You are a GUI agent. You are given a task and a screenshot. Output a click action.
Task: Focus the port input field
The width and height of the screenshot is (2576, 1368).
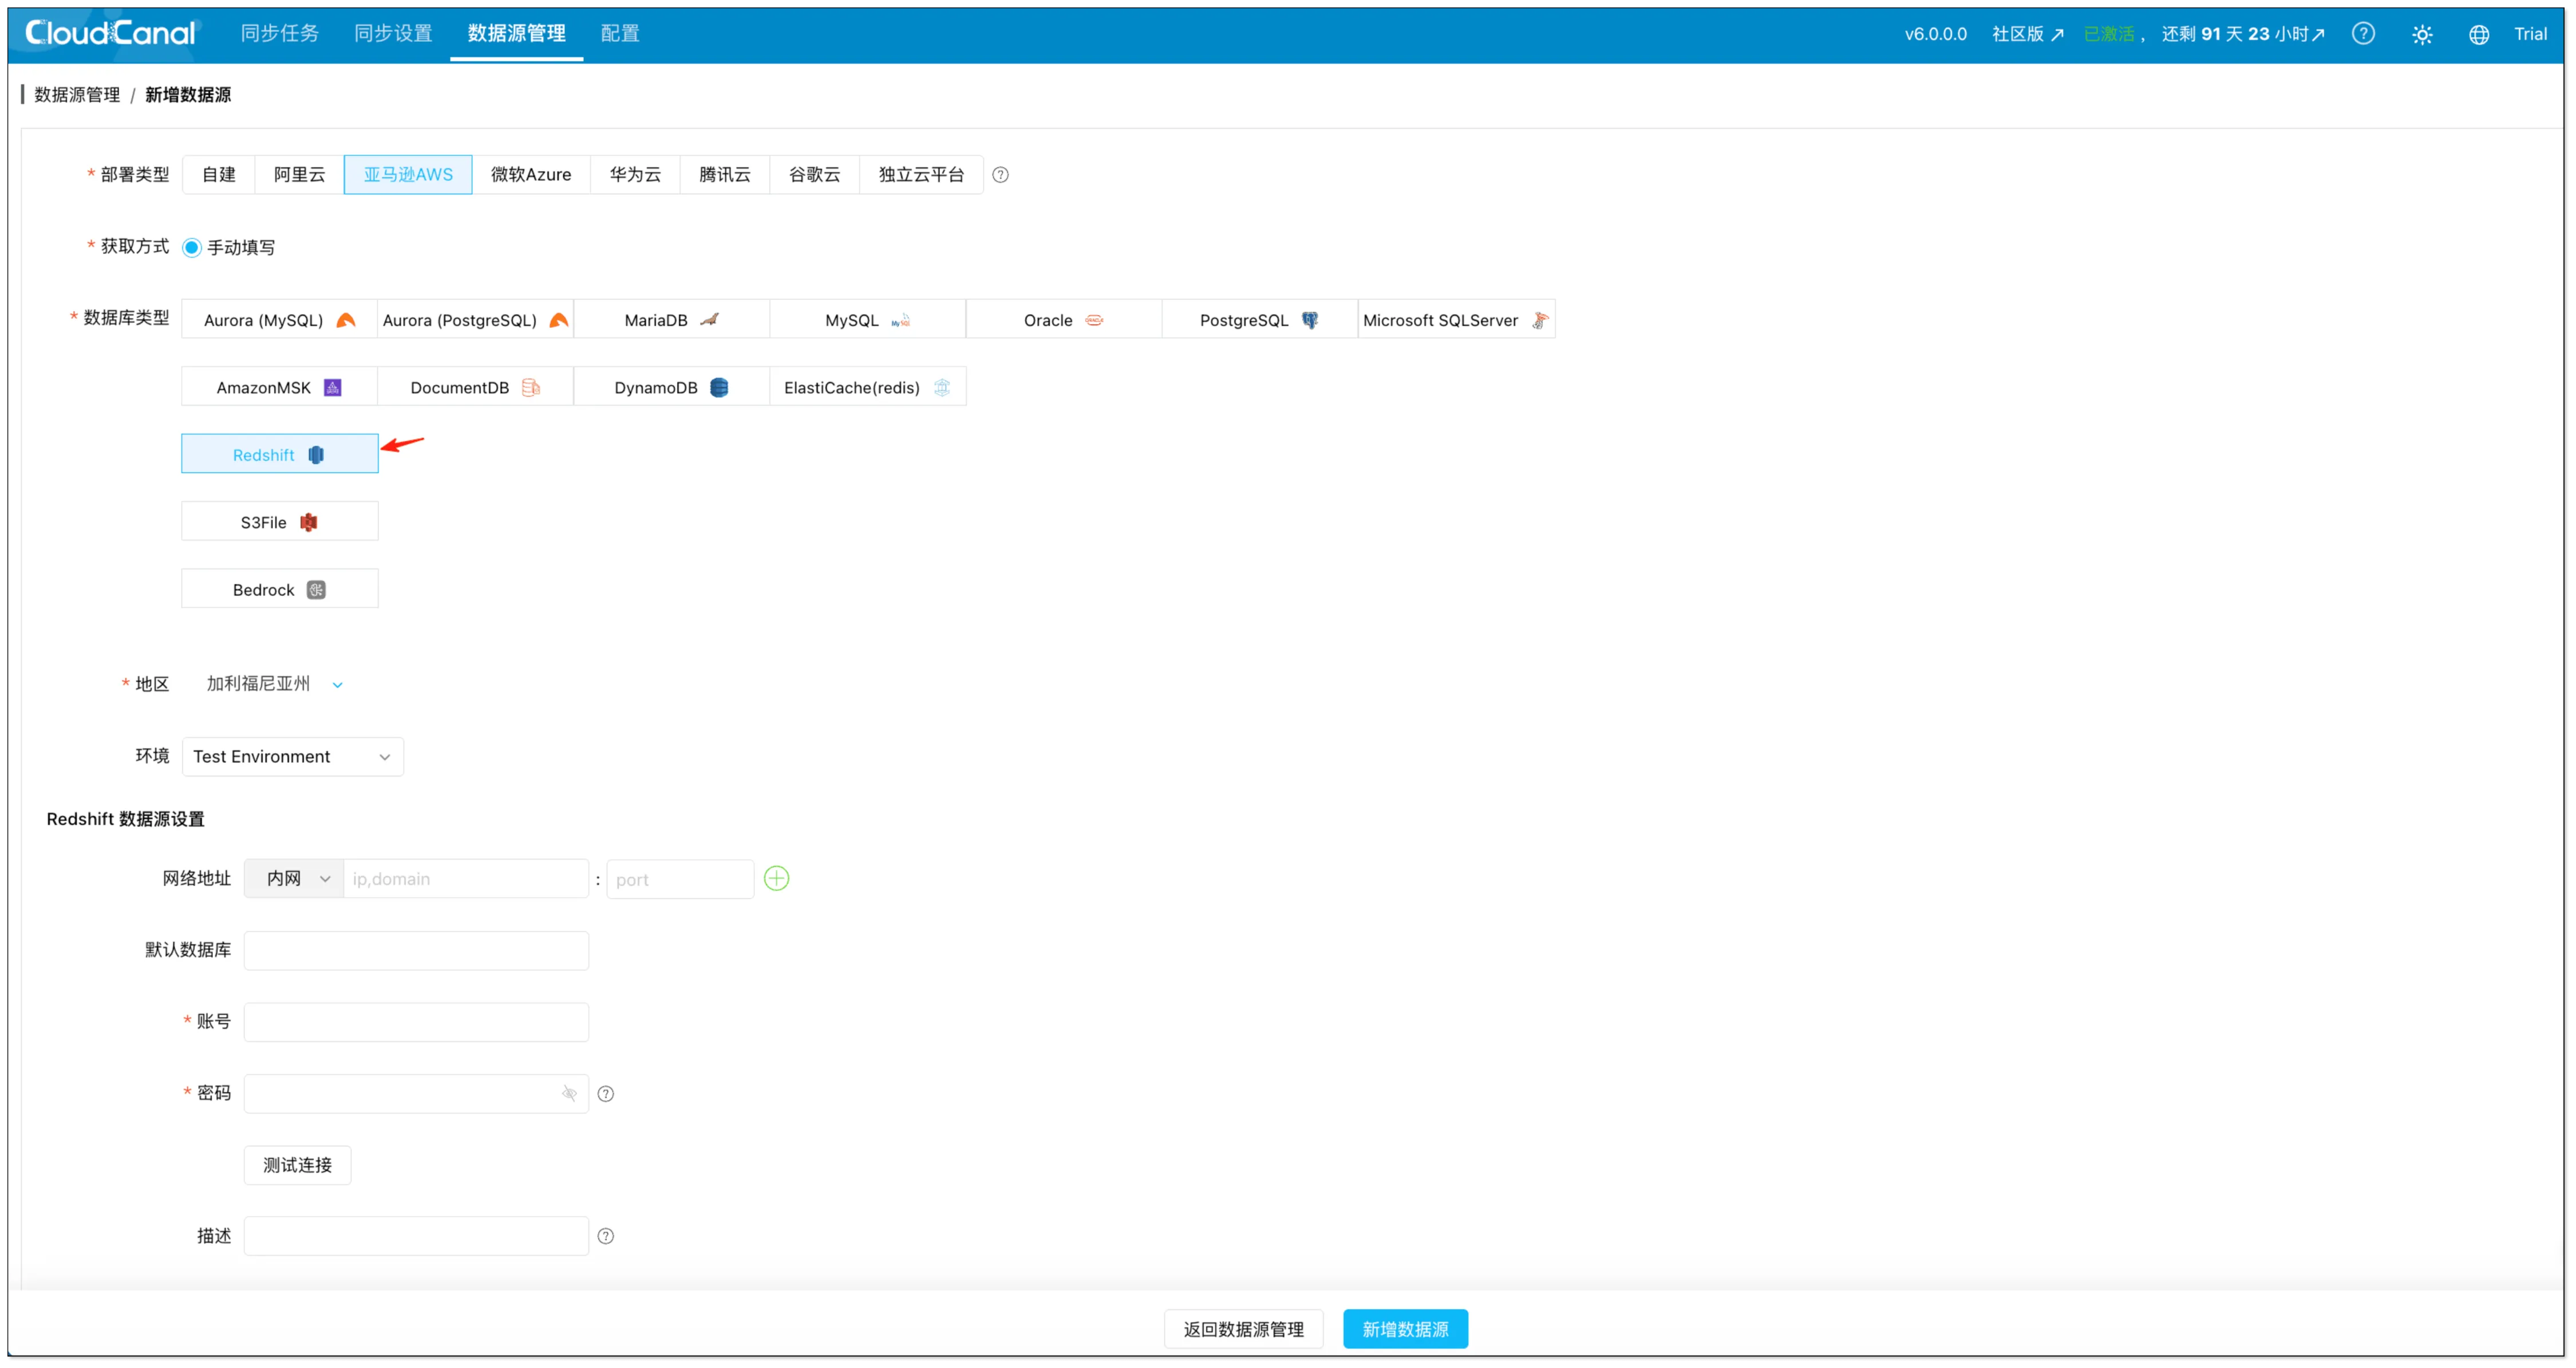[680, 879]
